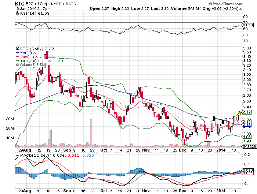The image size is (257, 194).
Task: Click the RSI 30 axis label
Action: coord(245,35)
